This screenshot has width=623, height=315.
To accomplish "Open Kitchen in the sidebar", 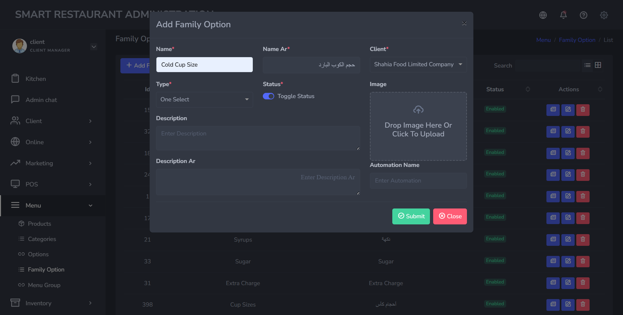I will [36, 79].
